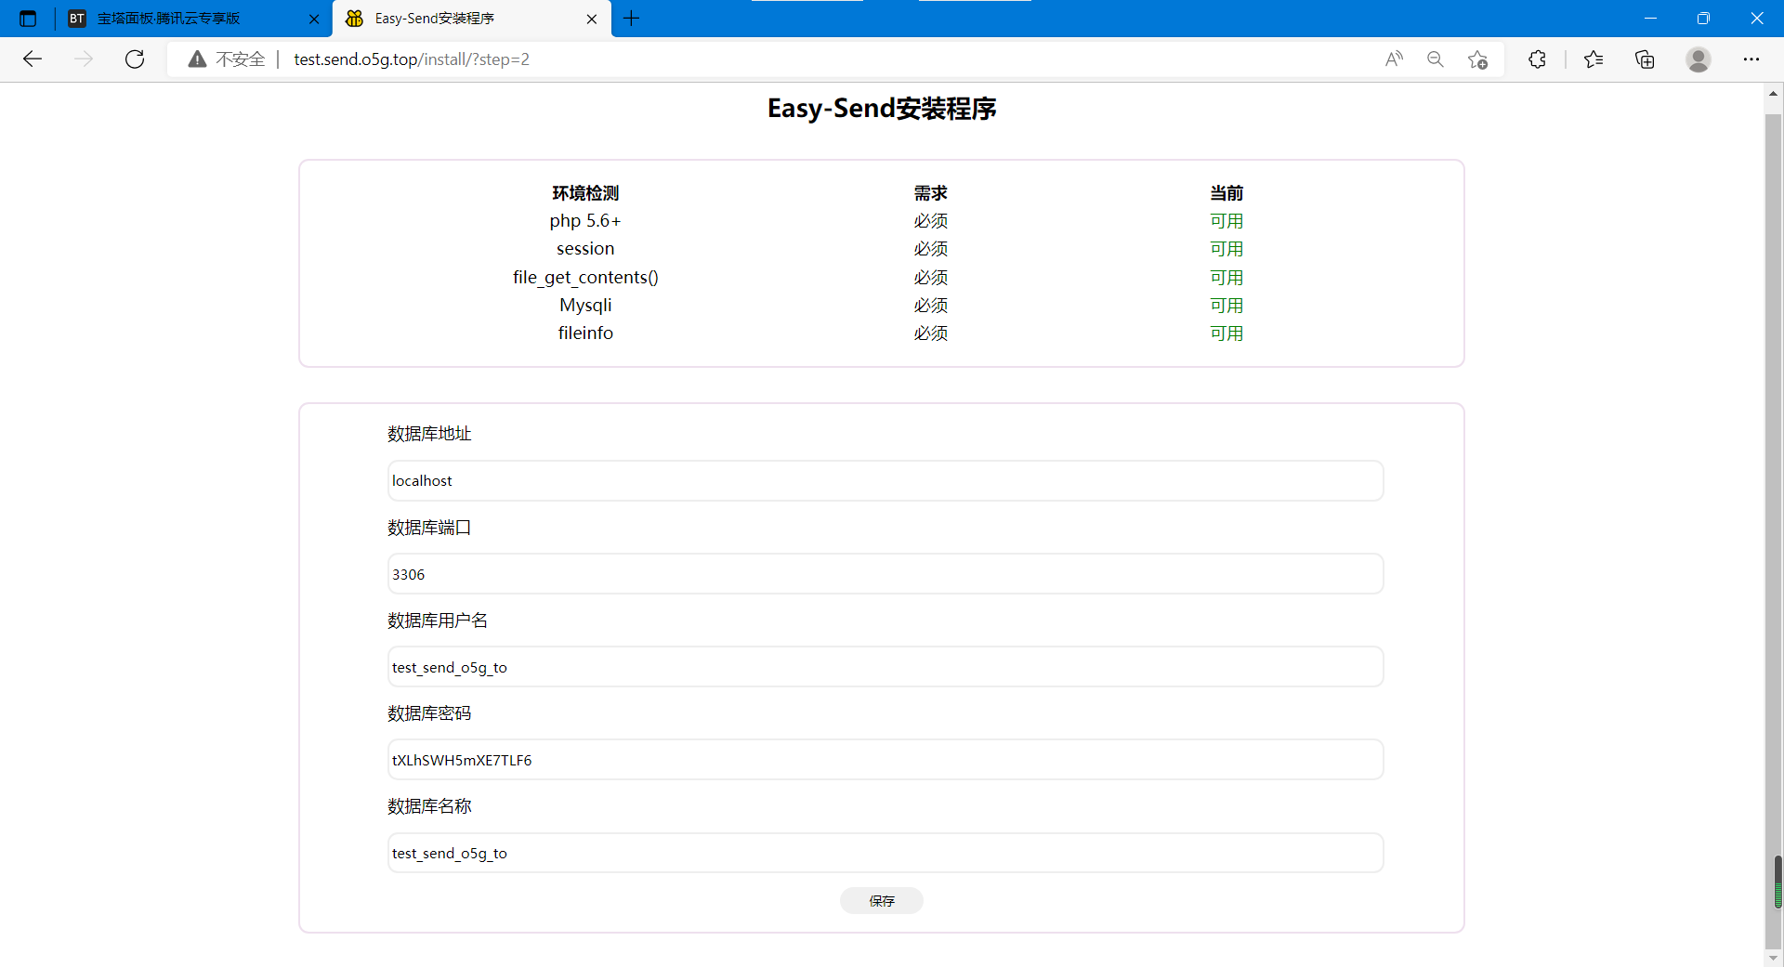Reload the current page
The image size is (1784, 967).
pyautogui.click(x=135, y=59)
